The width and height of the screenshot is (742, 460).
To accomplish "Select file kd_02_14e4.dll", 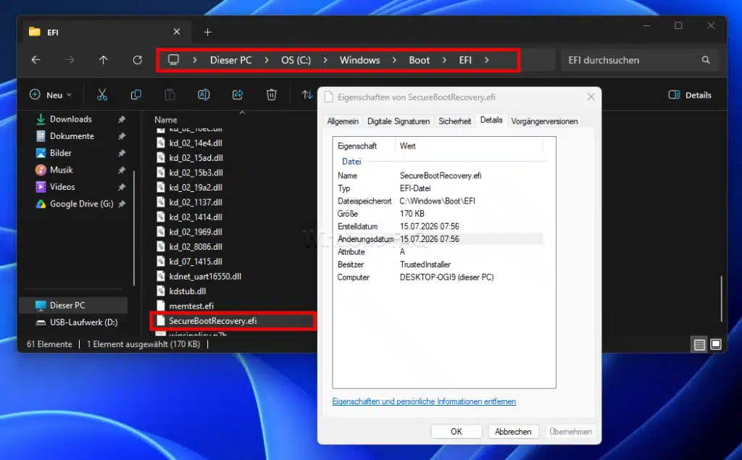I will pyautogui.click(x=196, y=143).
